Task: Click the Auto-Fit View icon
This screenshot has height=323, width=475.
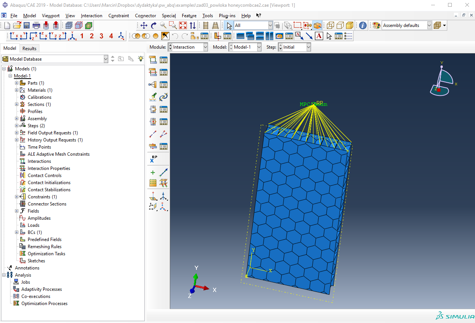Action: click(183, 25)
